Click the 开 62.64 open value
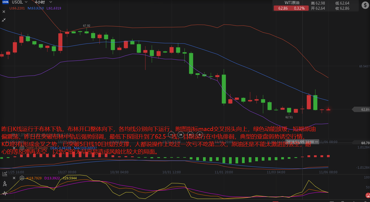 pos(318,8)
